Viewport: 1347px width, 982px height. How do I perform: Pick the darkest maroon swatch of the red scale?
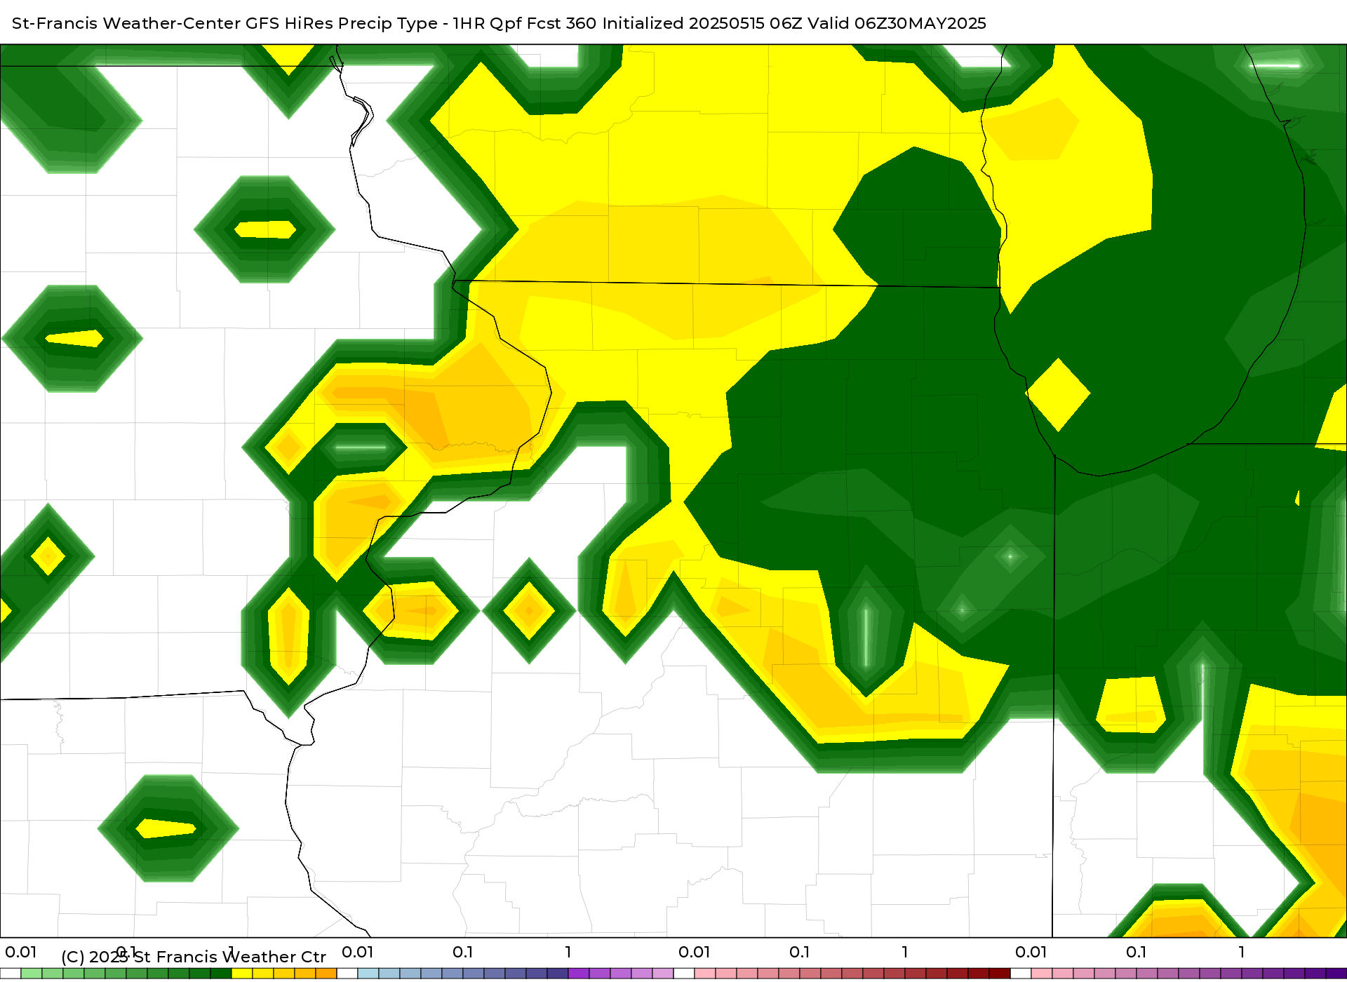click(x=1000, y=974)
